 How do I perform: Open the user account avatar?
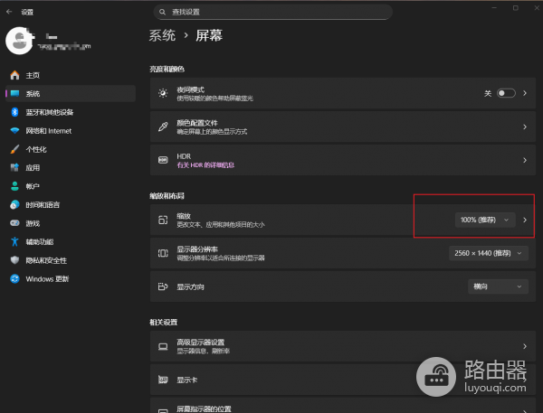click(19, 41)
